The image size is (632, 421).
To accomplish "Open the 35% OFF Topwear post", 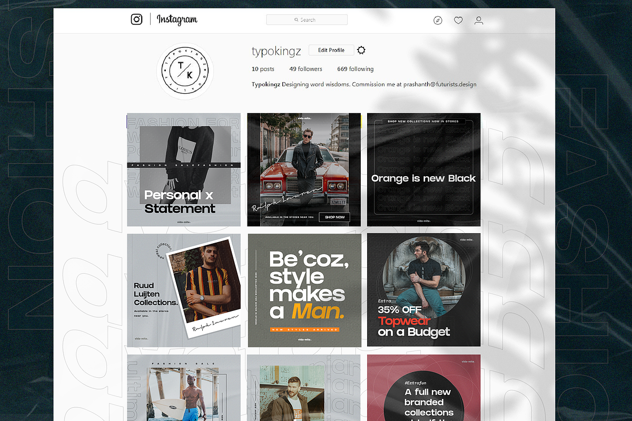I will pos(424,290).
